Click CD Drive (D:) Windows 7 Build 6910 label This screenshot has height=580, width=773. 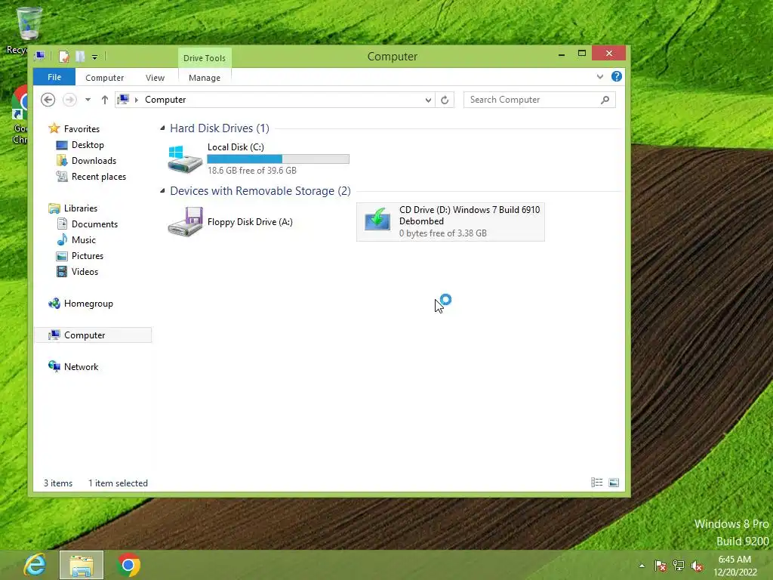(x=470, y=215)
